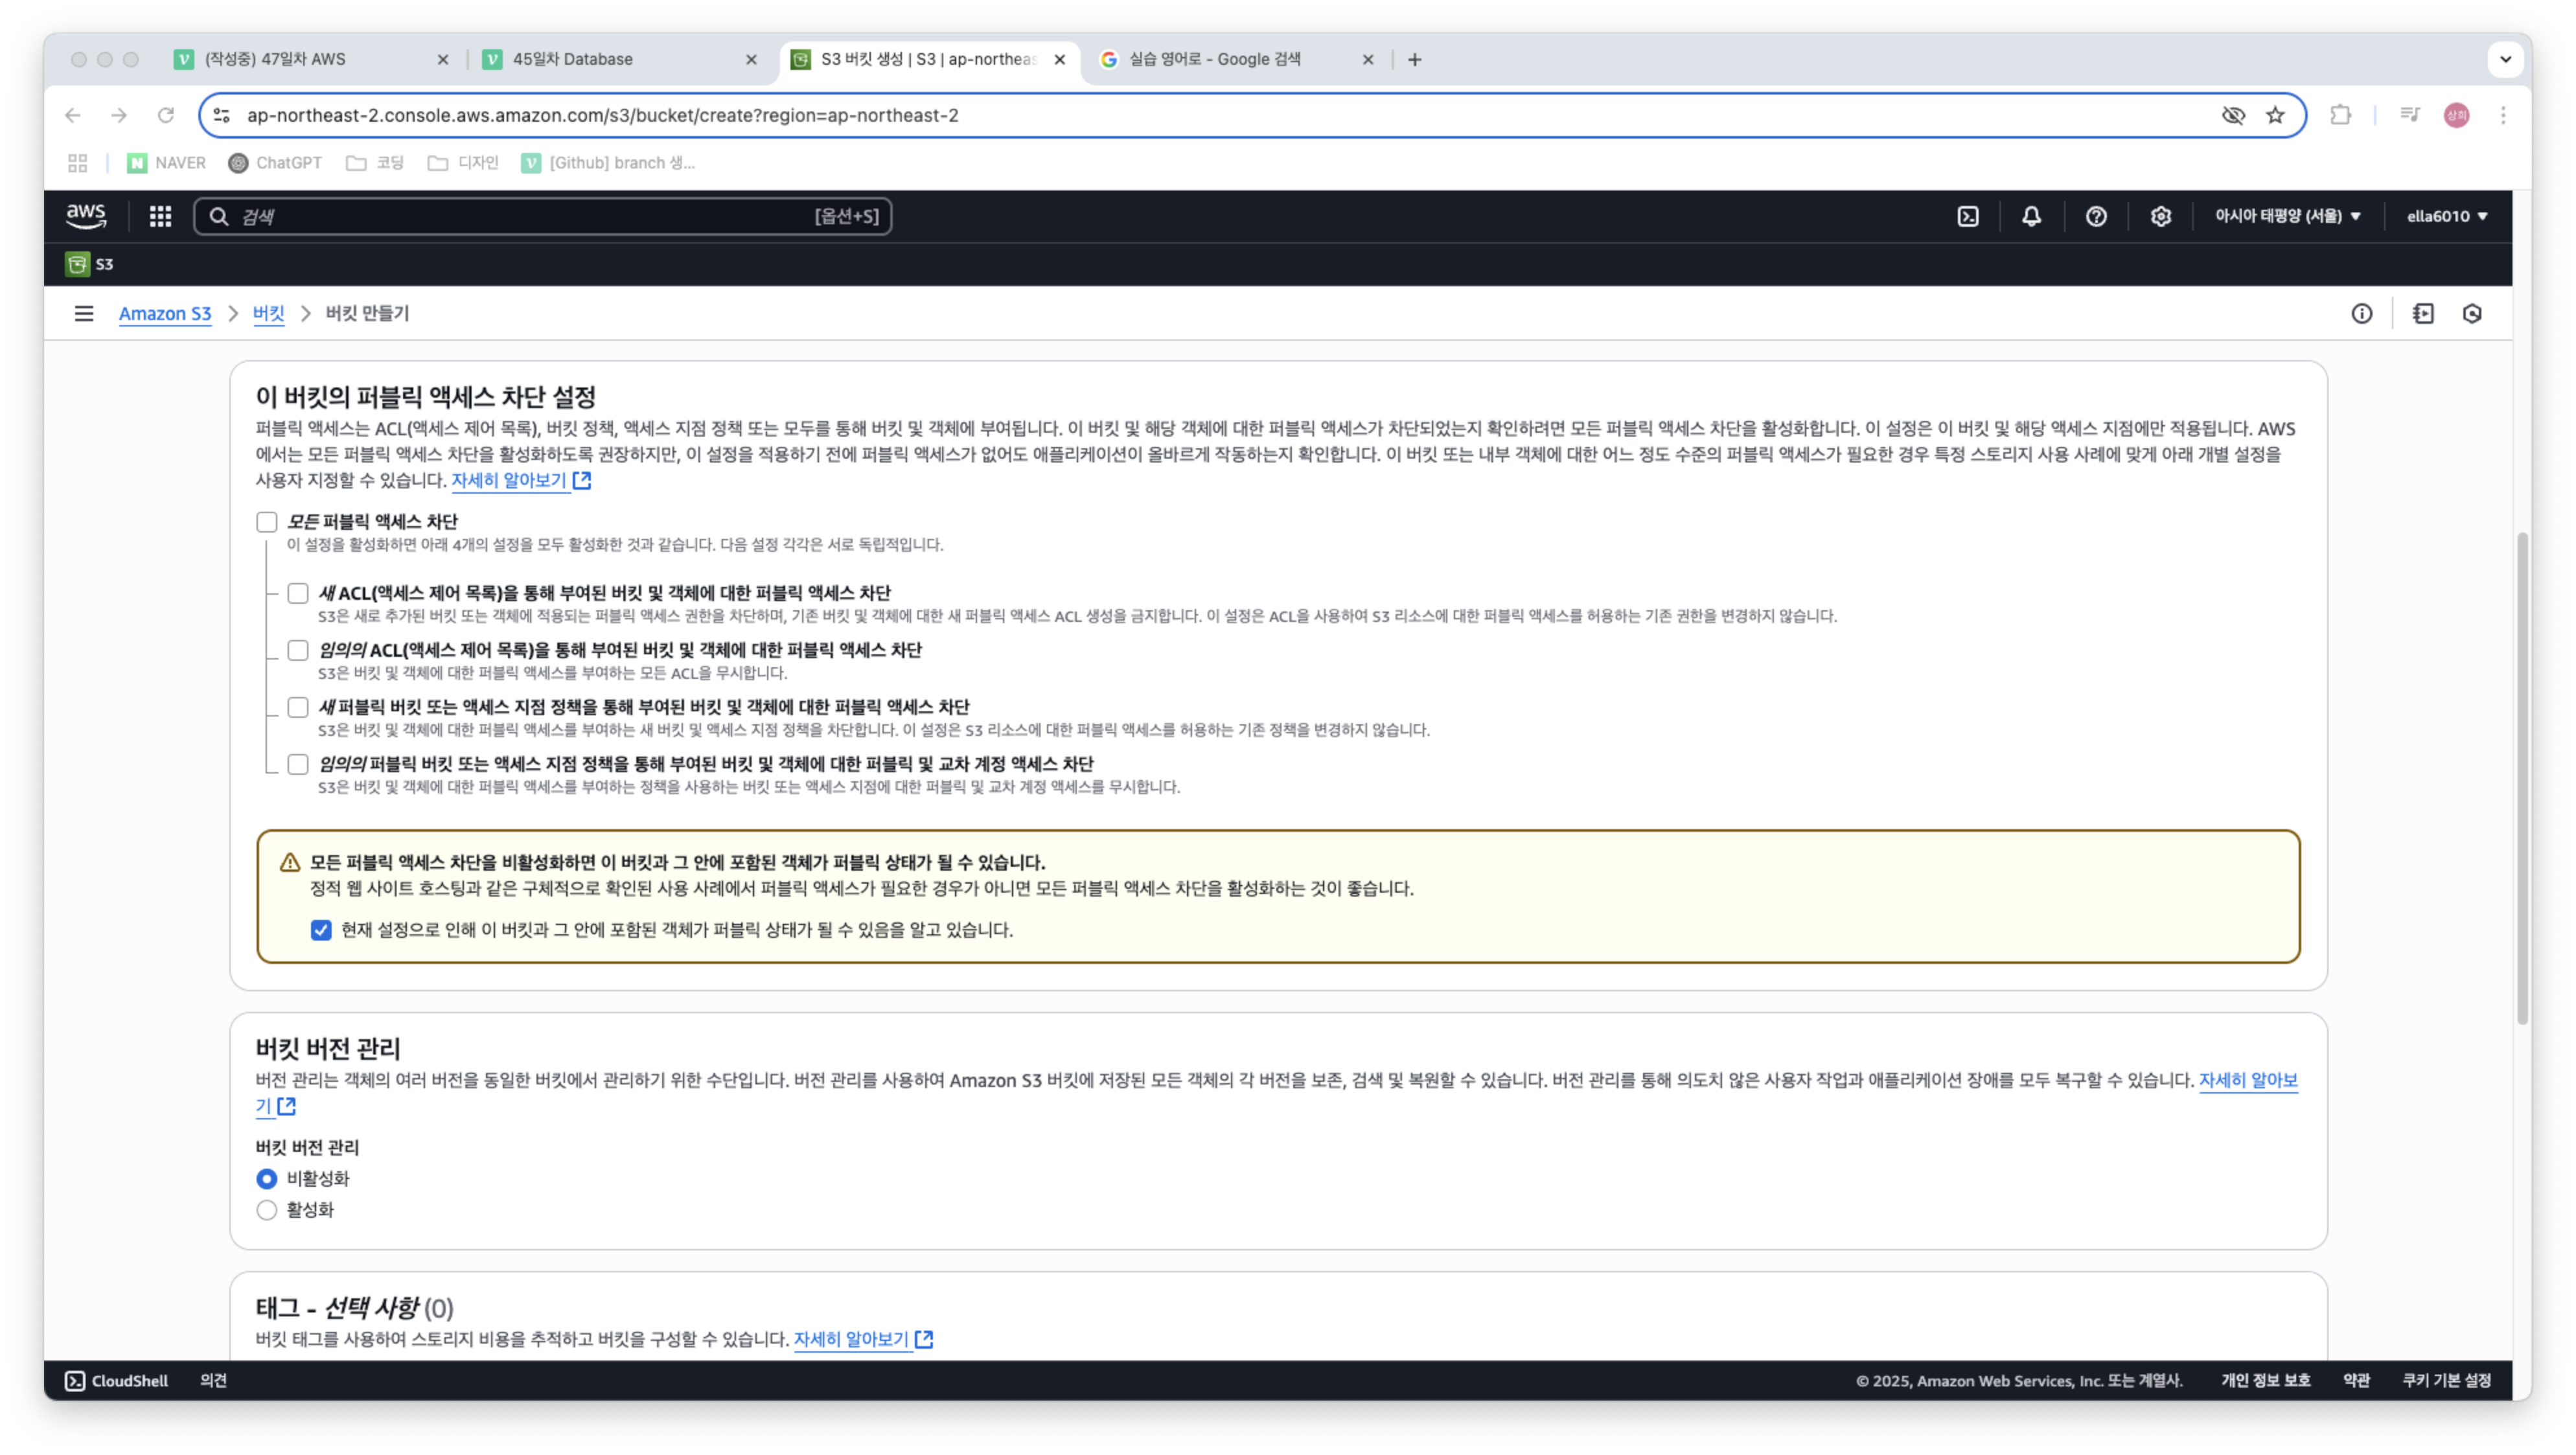
Task: Go to Amazon S3 breadcrumb link
Action: tap(165, 314)
